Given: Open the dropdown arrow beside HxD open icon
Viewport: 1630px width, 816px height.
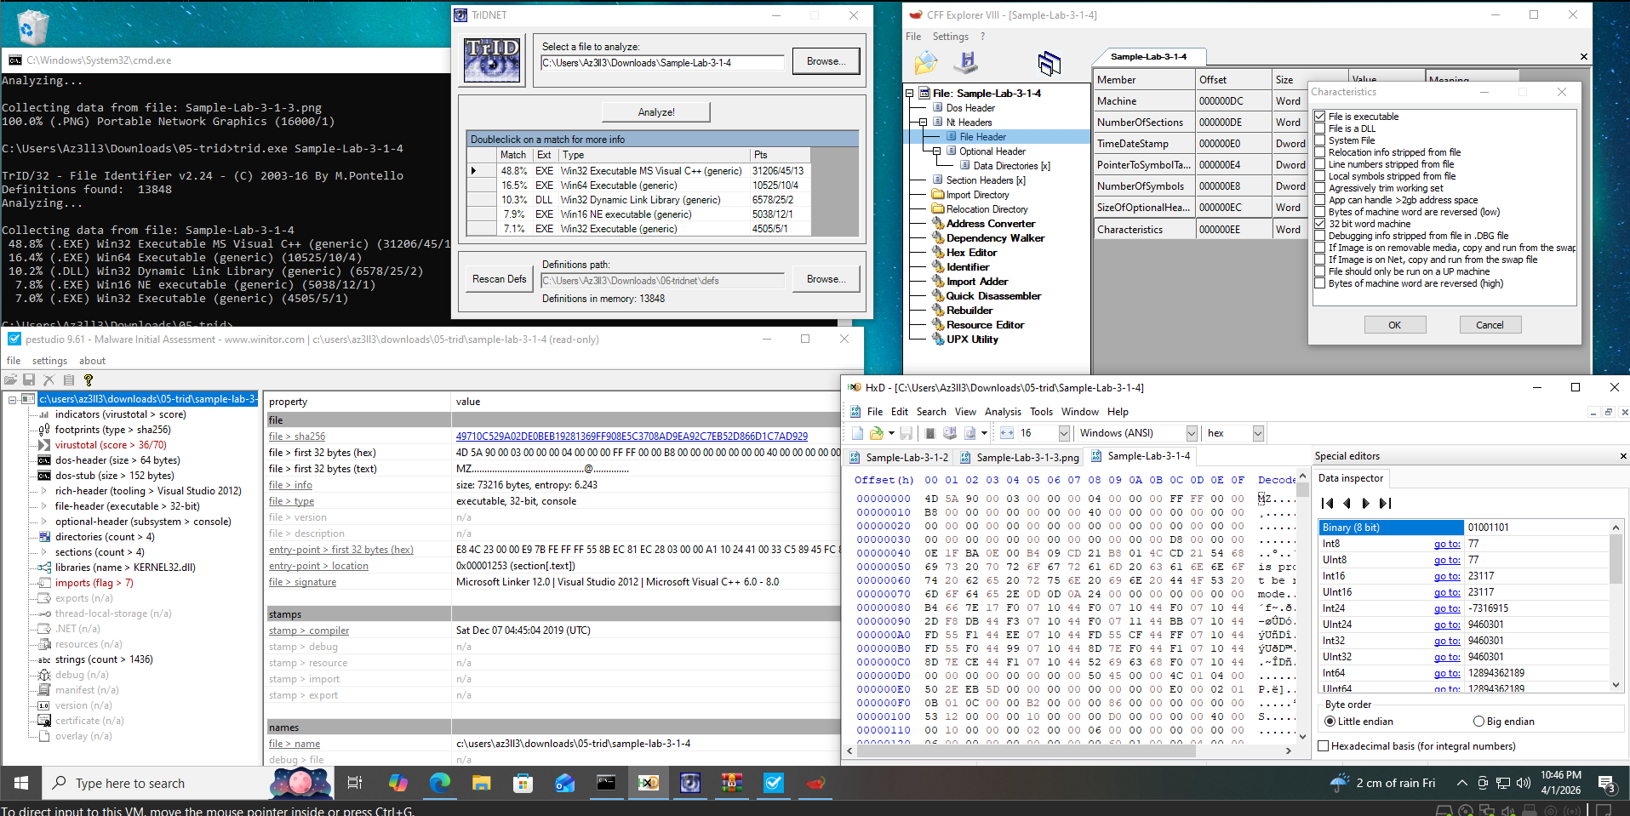Looking at the screenshot, I should (891, 433).
